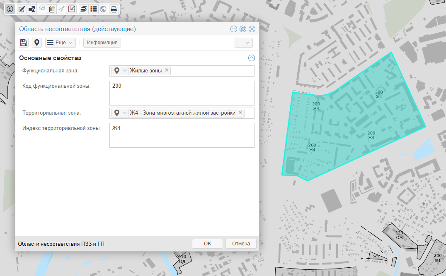Viewport: 446px width, 276px height.
Task: Open the object list icon
Action: [94, 9]
